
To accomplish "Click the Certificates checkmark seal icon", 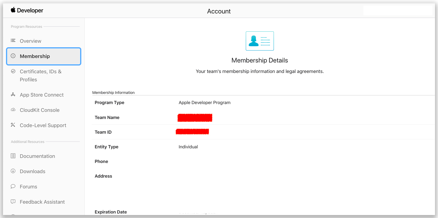I will (13, 71).
